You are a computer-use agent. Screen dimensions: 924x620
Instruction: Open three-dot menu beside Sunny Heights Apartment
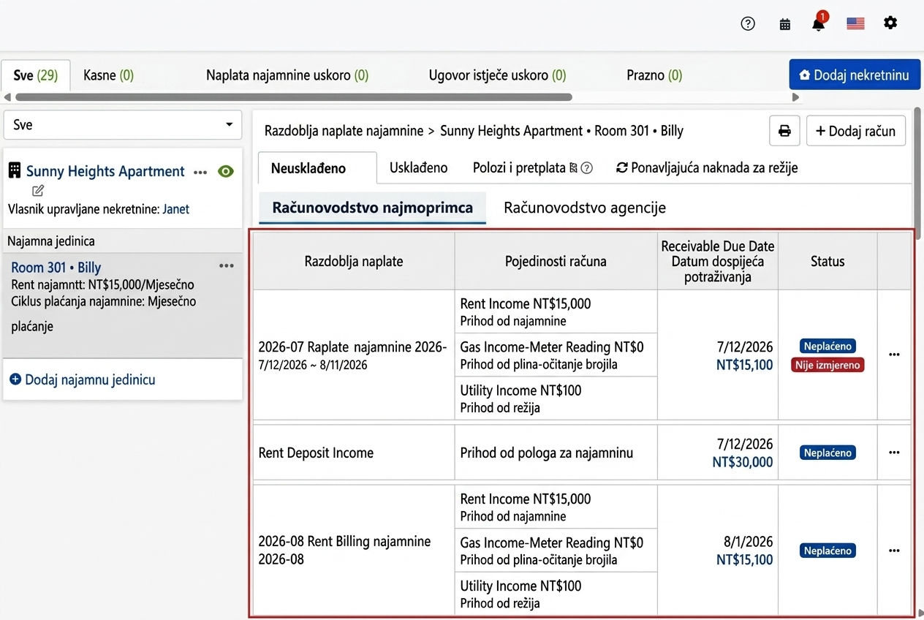[200, 173]
